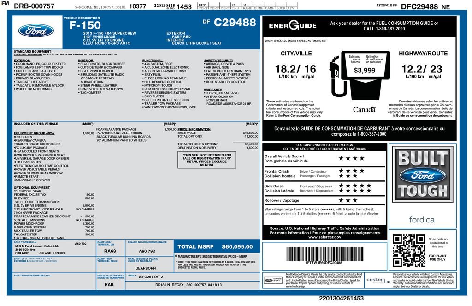This screenshot has width=472, height=306.
Task: Select the Ford Extended Service Plan emblem
Action: point(273,280)
